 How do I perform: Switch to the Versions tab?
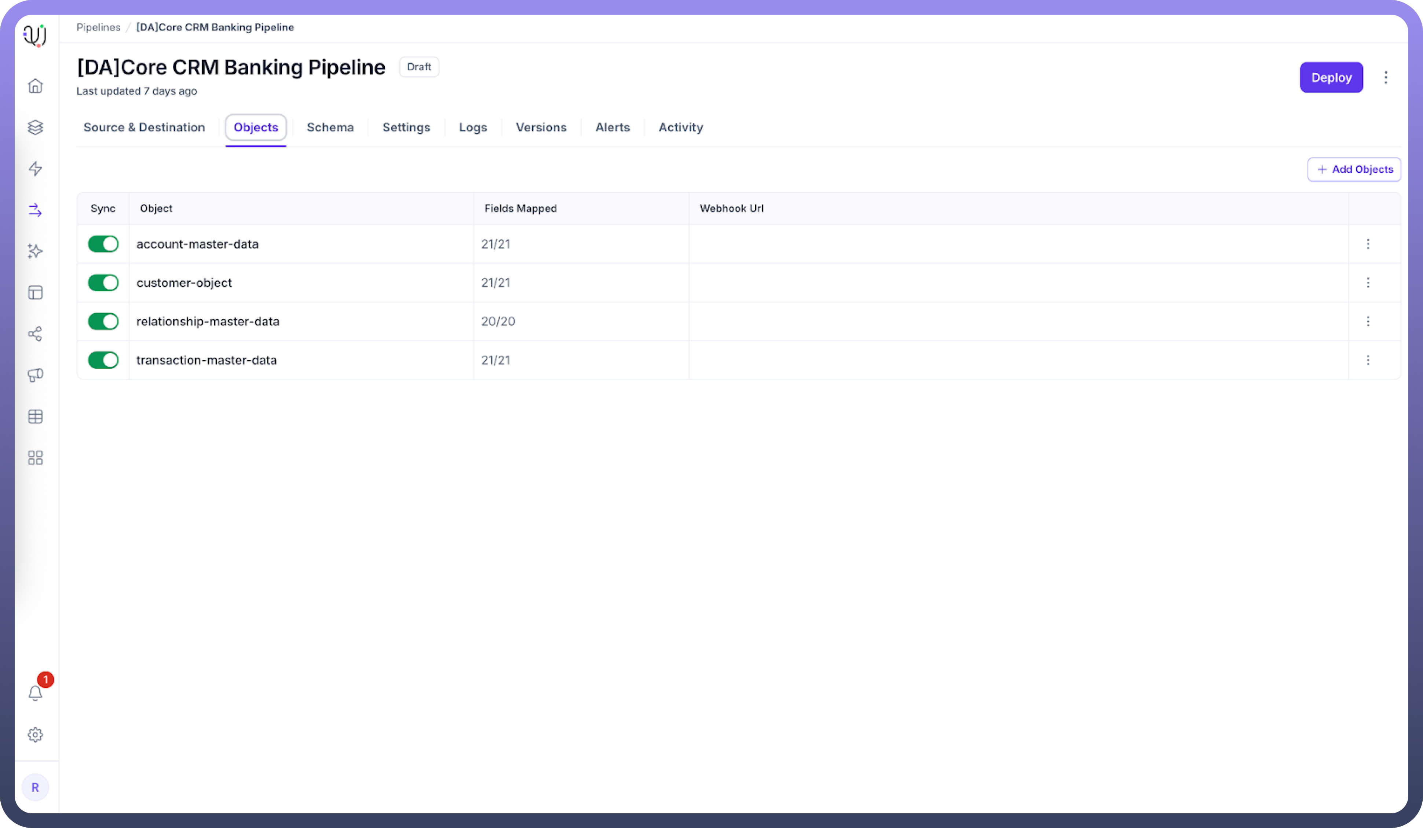[x=541, y=127]
